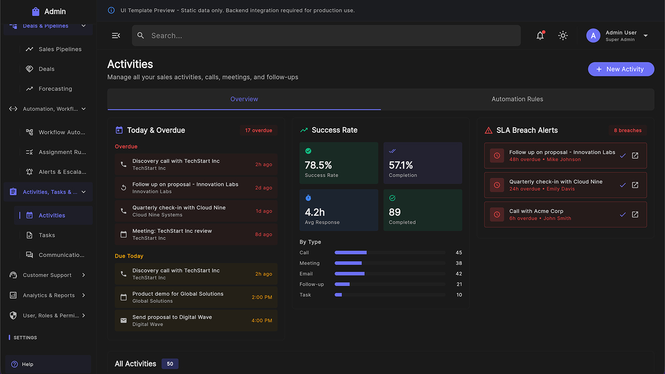The image size is (665, 374).
Task: Click the Tasks sidebar icon
Action: click(x=30, y=235)
